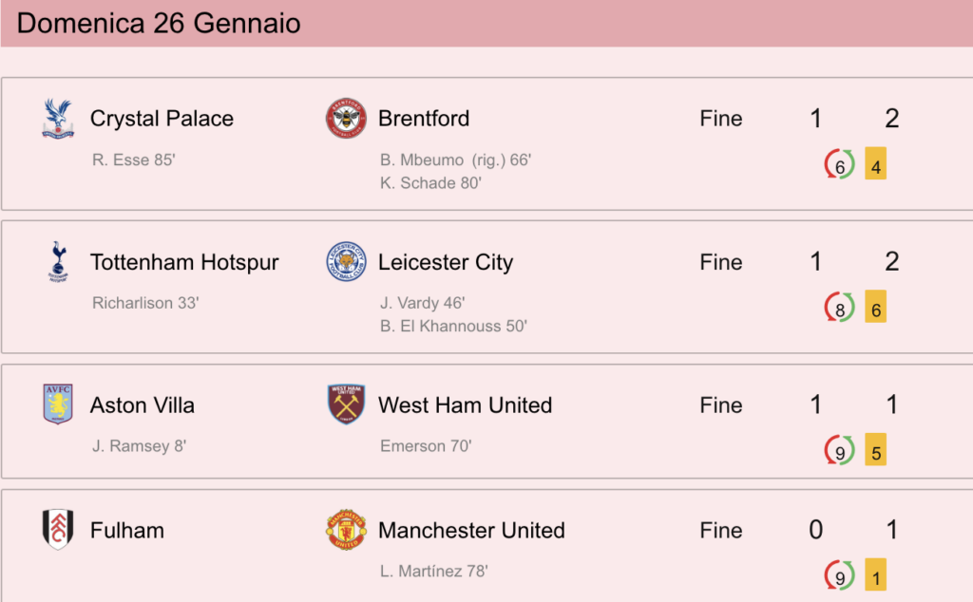Screen dimensions: 973x602
Task: Click the Aston Villa AVFC crest
Action: click(x=58, y=404)
